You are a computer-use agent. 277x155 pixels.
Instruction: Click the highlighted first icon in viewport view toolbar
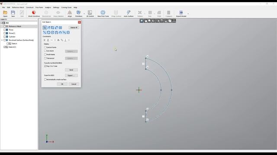point(142,21)
